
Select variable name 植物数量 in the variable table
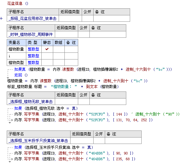coord(16,49)
